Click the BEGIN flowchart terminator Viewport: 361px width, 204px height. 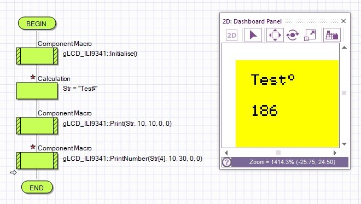(x=37, y=24)
